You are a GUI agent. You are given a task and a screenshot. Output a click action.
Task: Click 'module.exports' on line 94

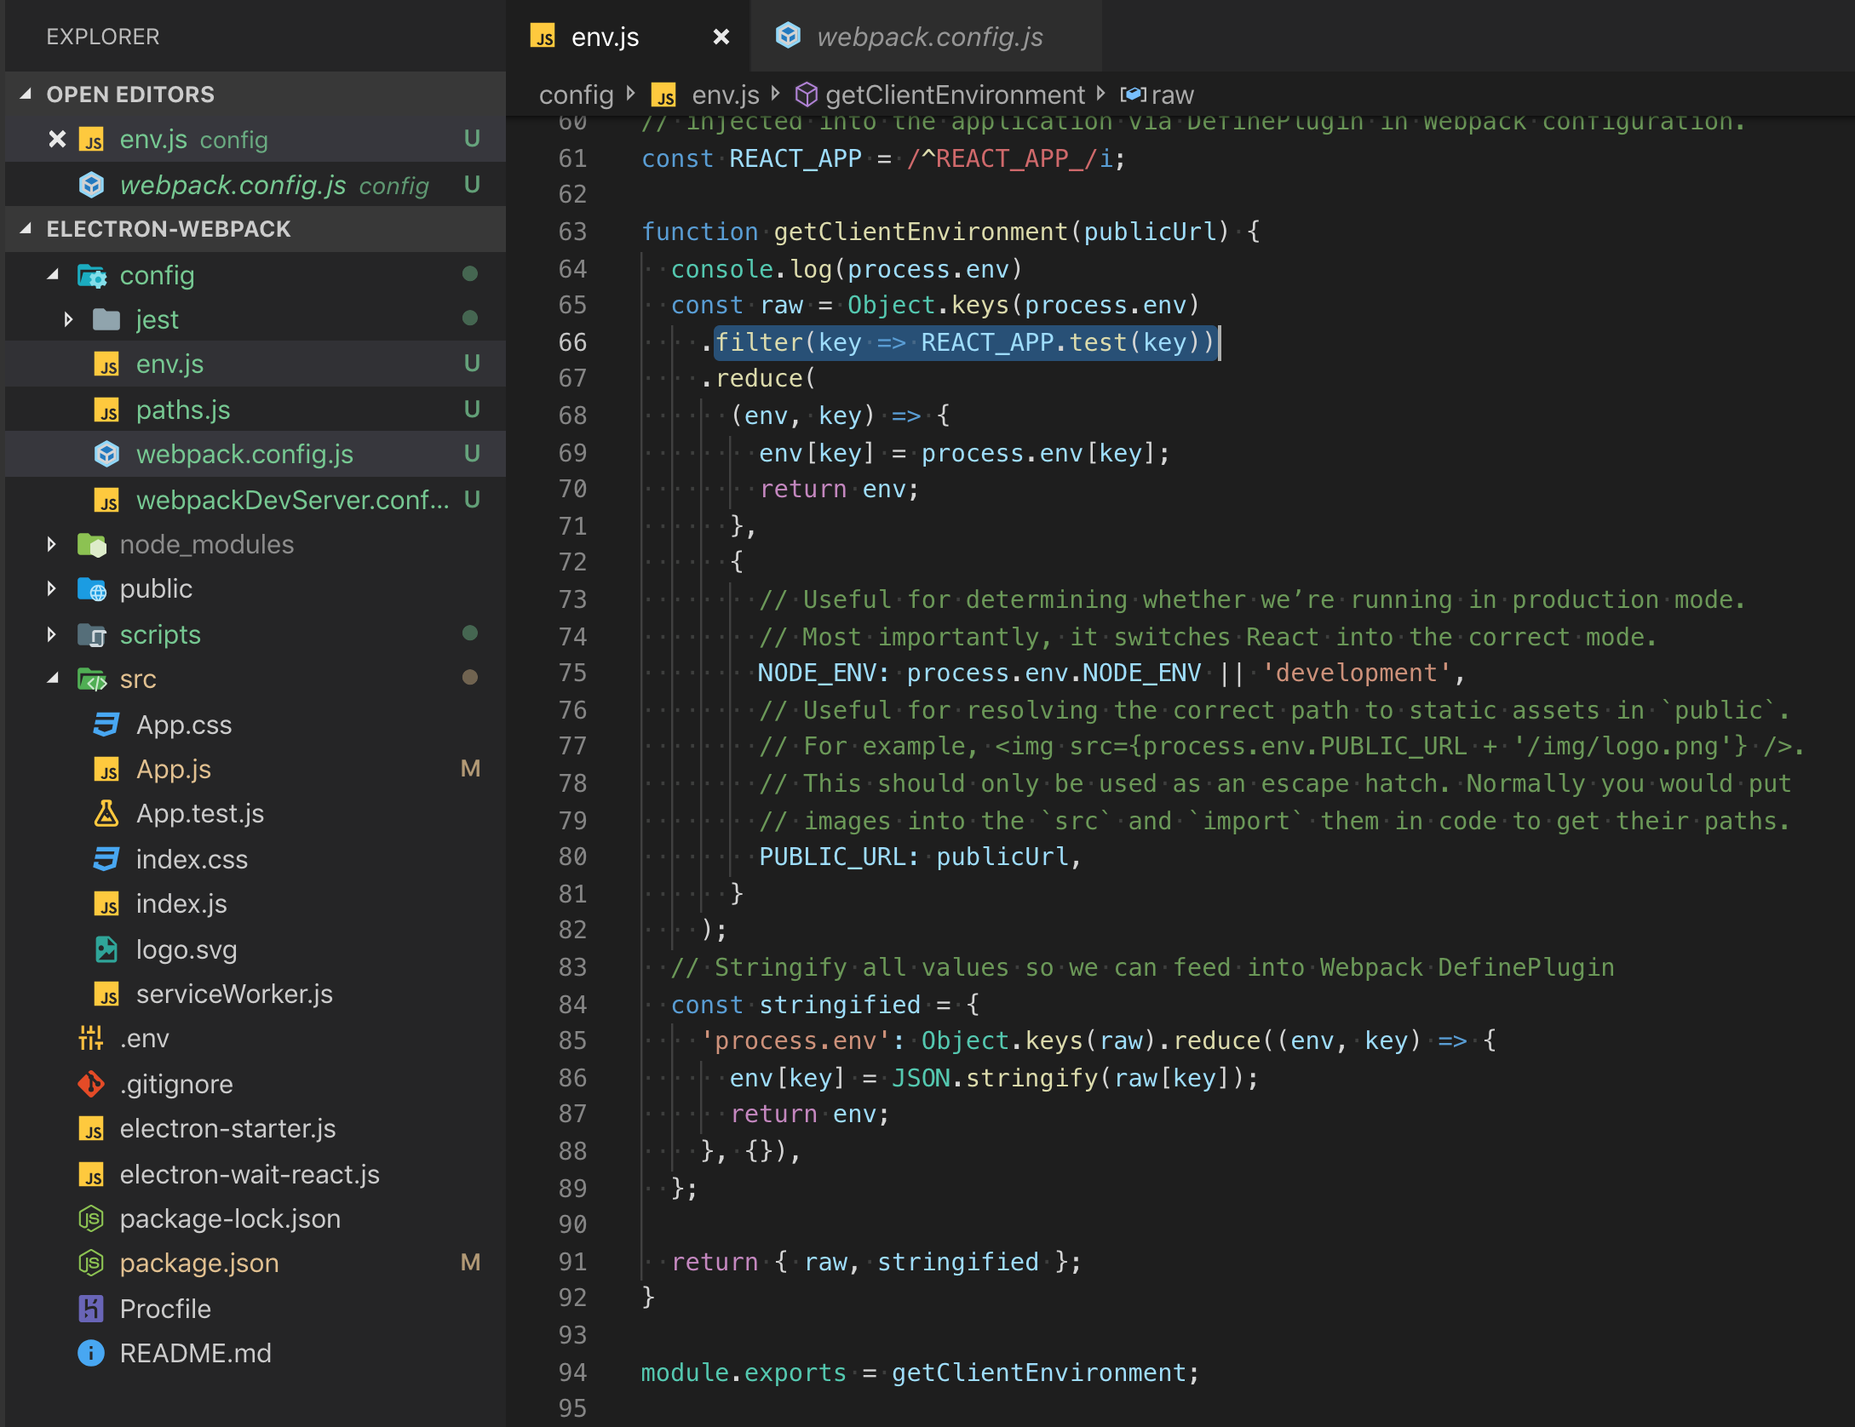click(744, 1372)
